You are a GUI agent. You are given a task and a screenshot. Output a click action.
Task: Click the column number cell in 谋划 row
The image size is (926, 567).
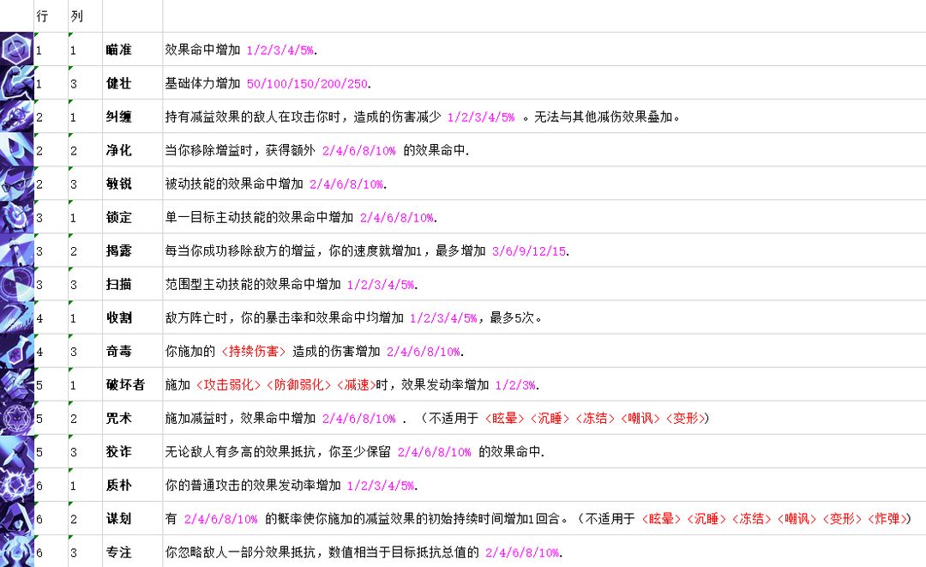[85, 519]
